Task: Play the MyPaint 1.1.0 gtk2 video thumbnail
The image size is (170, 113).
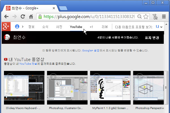Action: [110, 88]
